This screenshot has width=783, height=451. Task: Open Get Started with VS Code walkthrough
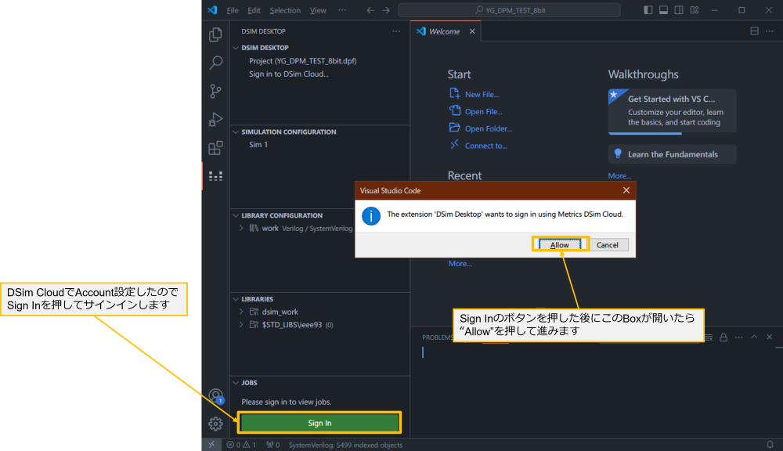pos(672,111)
